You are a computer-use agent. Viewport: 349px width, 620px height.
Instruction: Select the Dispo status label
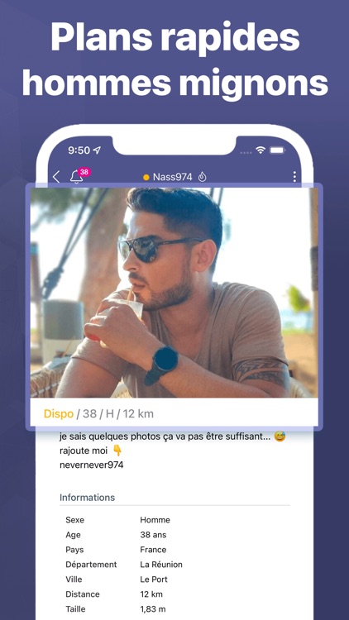click(x=59, y=413)
